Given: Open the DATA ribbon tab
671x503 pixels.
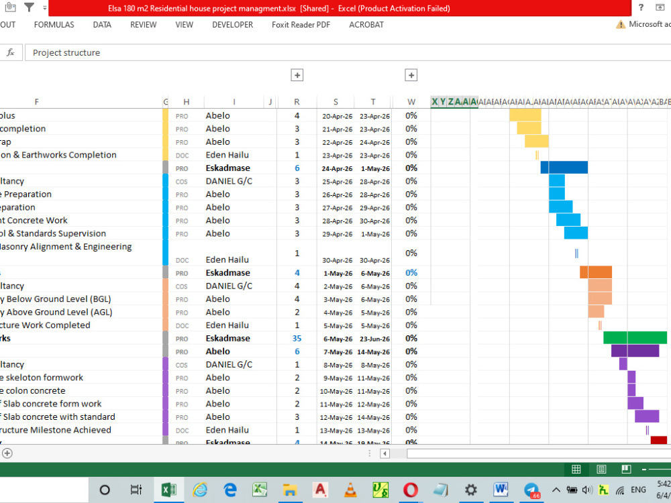Looking at the screenshot, I should pos(102,25).
